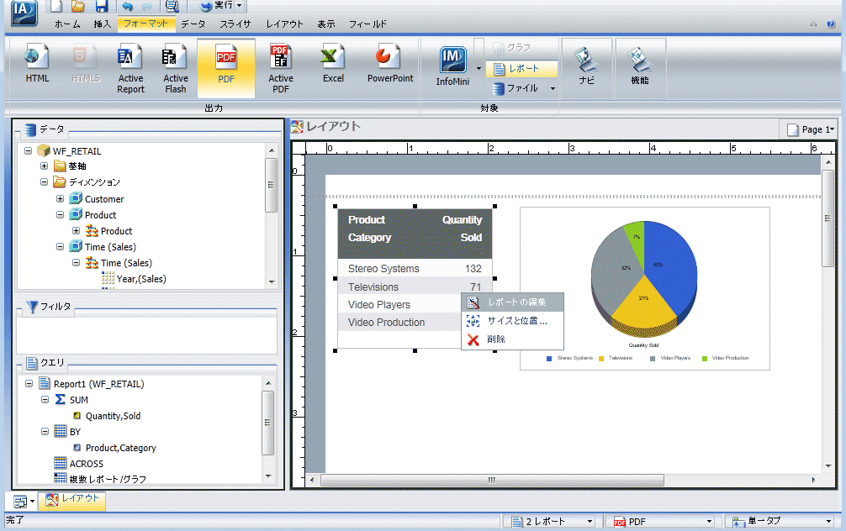Click the ファイル target button
The image size is (846, 531).
tap(516, 88)
